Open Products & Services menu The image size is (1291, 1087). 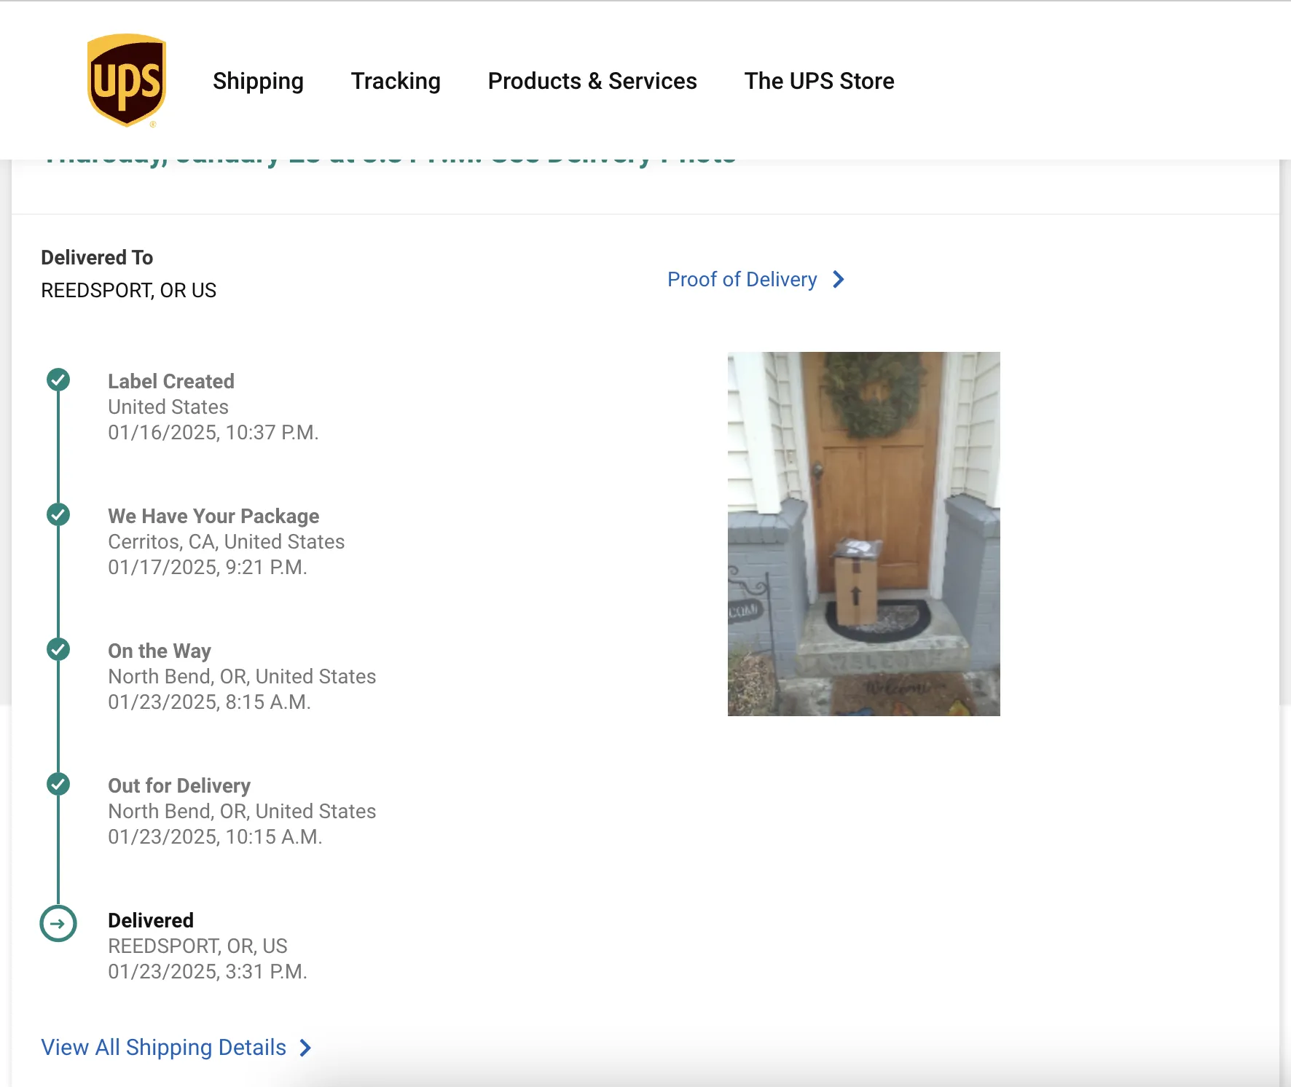(x=592, y=81)
